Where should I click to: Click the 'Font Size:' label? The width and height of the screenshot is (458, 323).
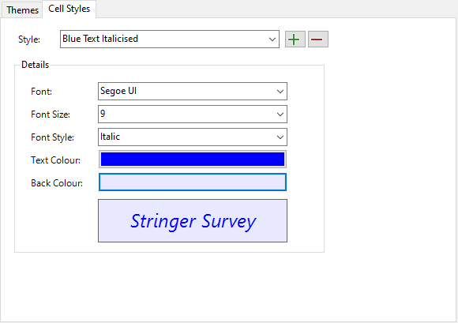pyautogui.click(x=51, y=115)
